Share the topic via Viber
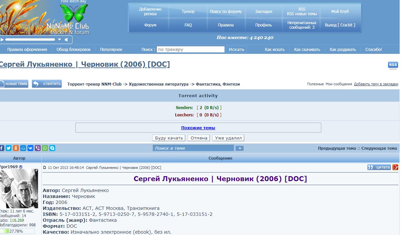Viewport: 402px width, 235px height. tap(37, 148)
